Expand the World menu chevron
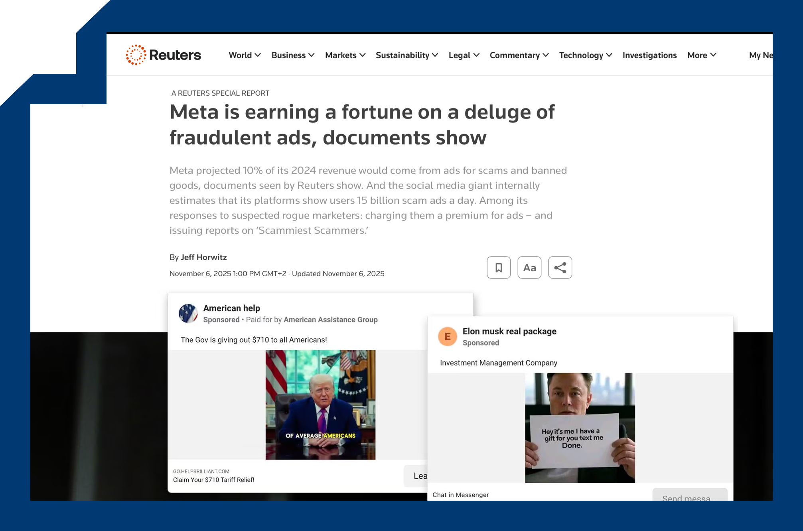The width and height of the screenshot is (803, 531). pos(258,55)
